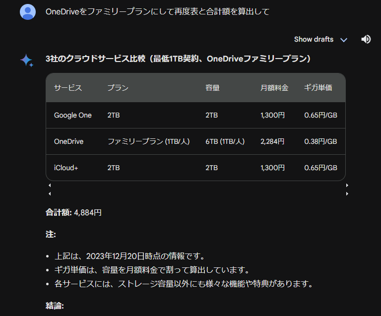Click iCloud+ row's 2TB capacity cell
The image size is (381, 316).
point(212,168)
